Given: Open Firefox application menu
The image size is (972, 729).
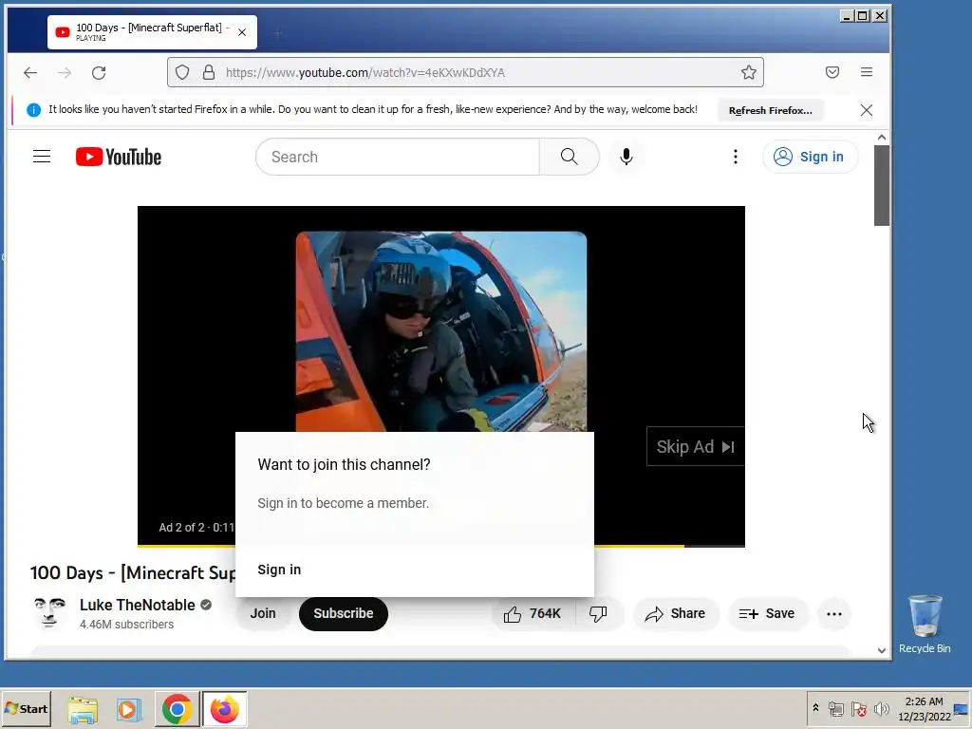Looking at the screenshot, I should [x=867, y=72].
